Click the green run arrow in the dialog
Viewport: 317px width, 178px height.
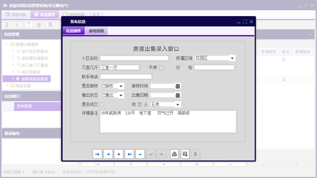196,154
